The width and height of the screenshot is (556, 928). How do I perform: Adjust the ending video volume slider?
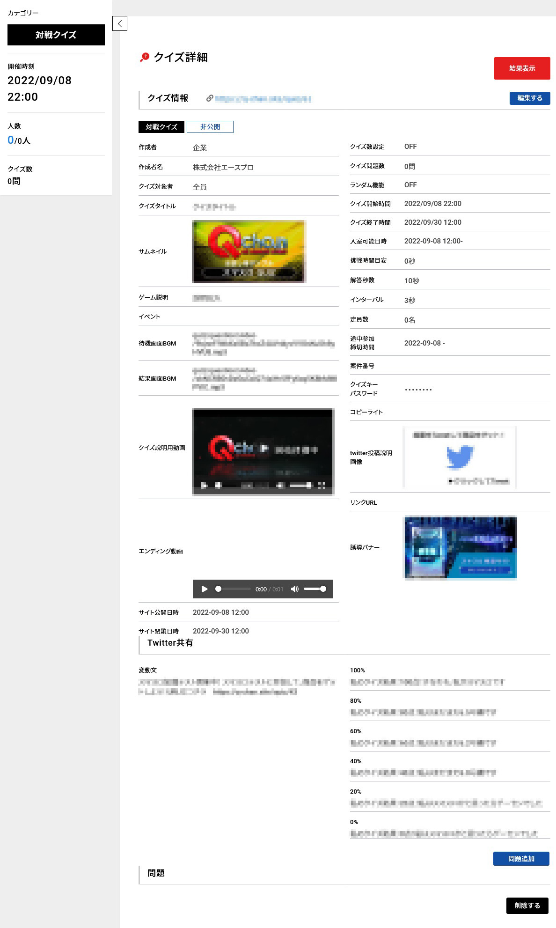(315, 589)
